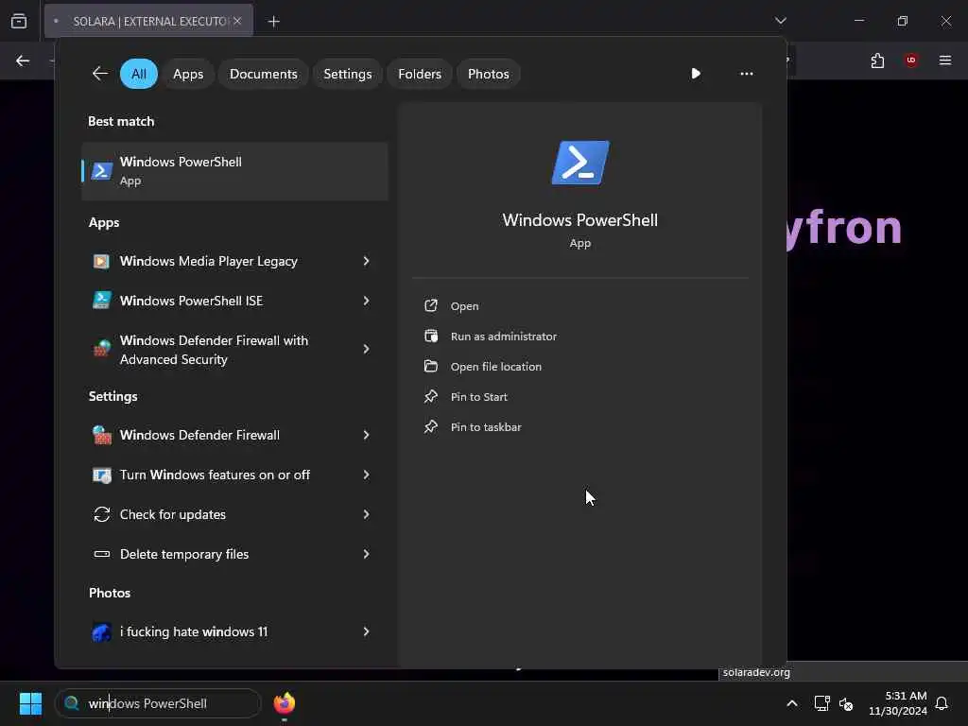Expand the photo result chevron
This screenshot has width=968, height=726.
pyautogui.click(x=366, y=631)
